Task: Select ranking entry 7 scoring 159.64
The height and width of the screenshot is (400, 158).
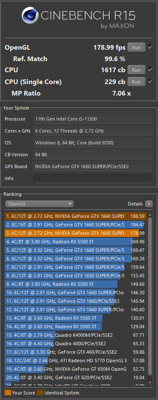Action: tap(75, 267)
